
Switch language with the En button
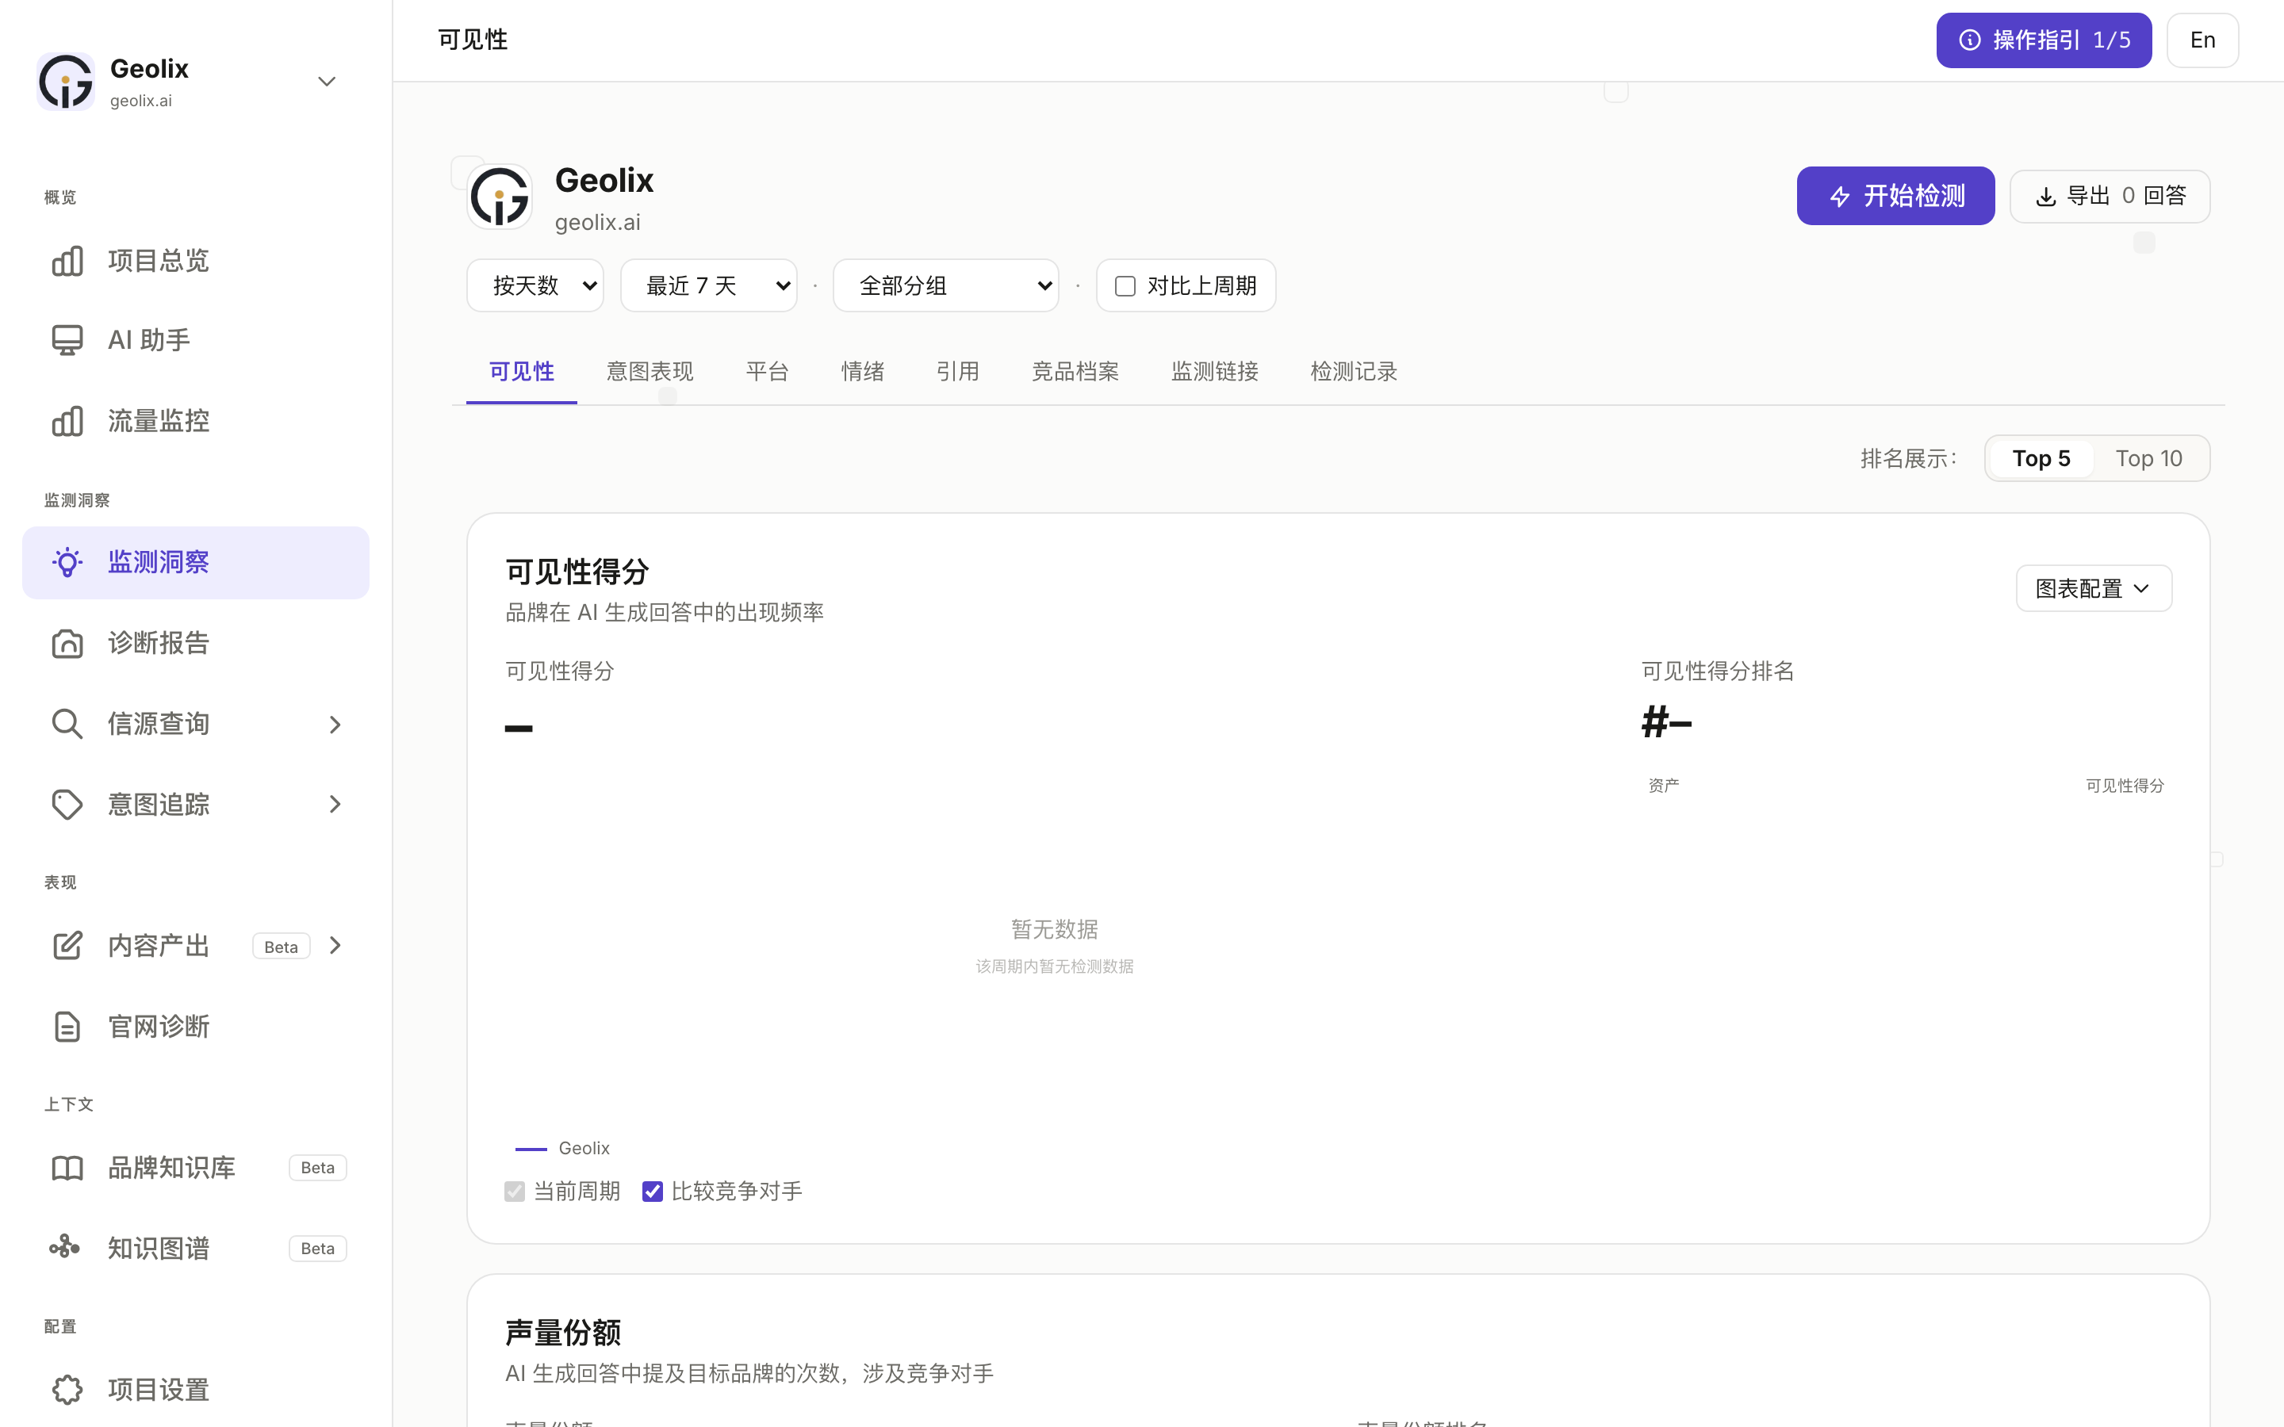point(2202,40)
